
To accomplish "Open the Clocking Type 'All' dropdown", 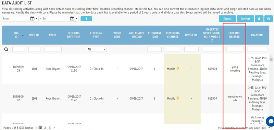I will (x=97, y=49).
